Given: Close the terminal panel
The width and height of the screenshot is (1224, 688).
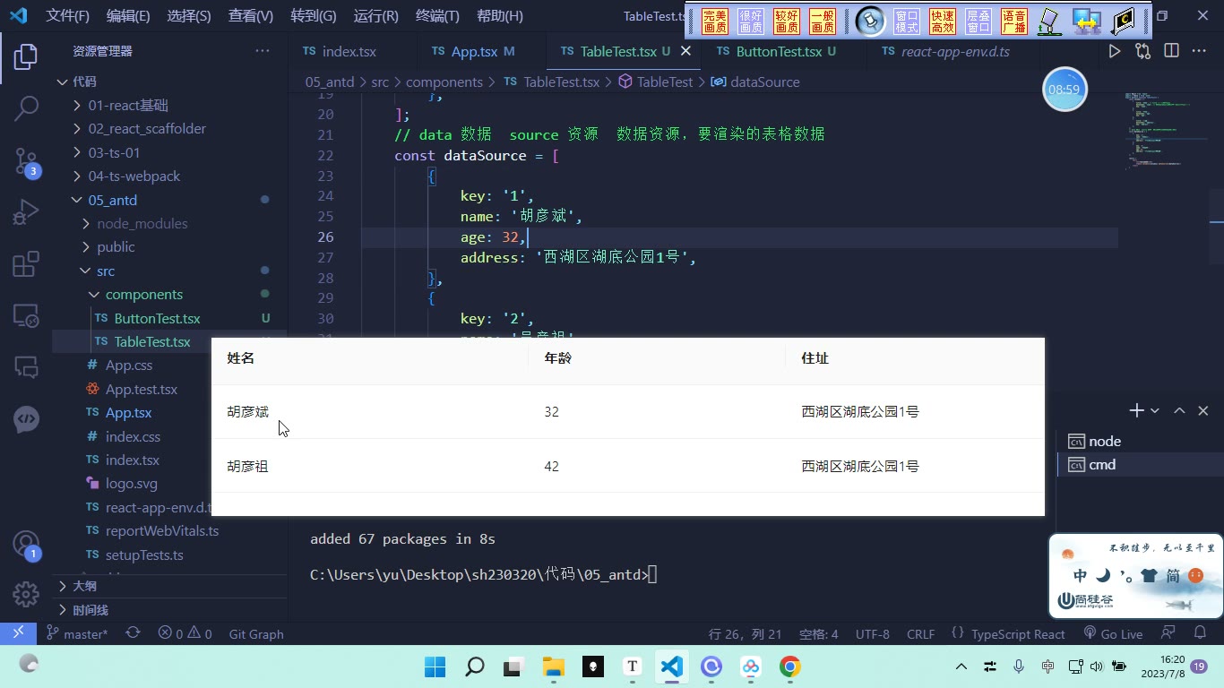Looking at the screenshot, I should point(1203,410).
